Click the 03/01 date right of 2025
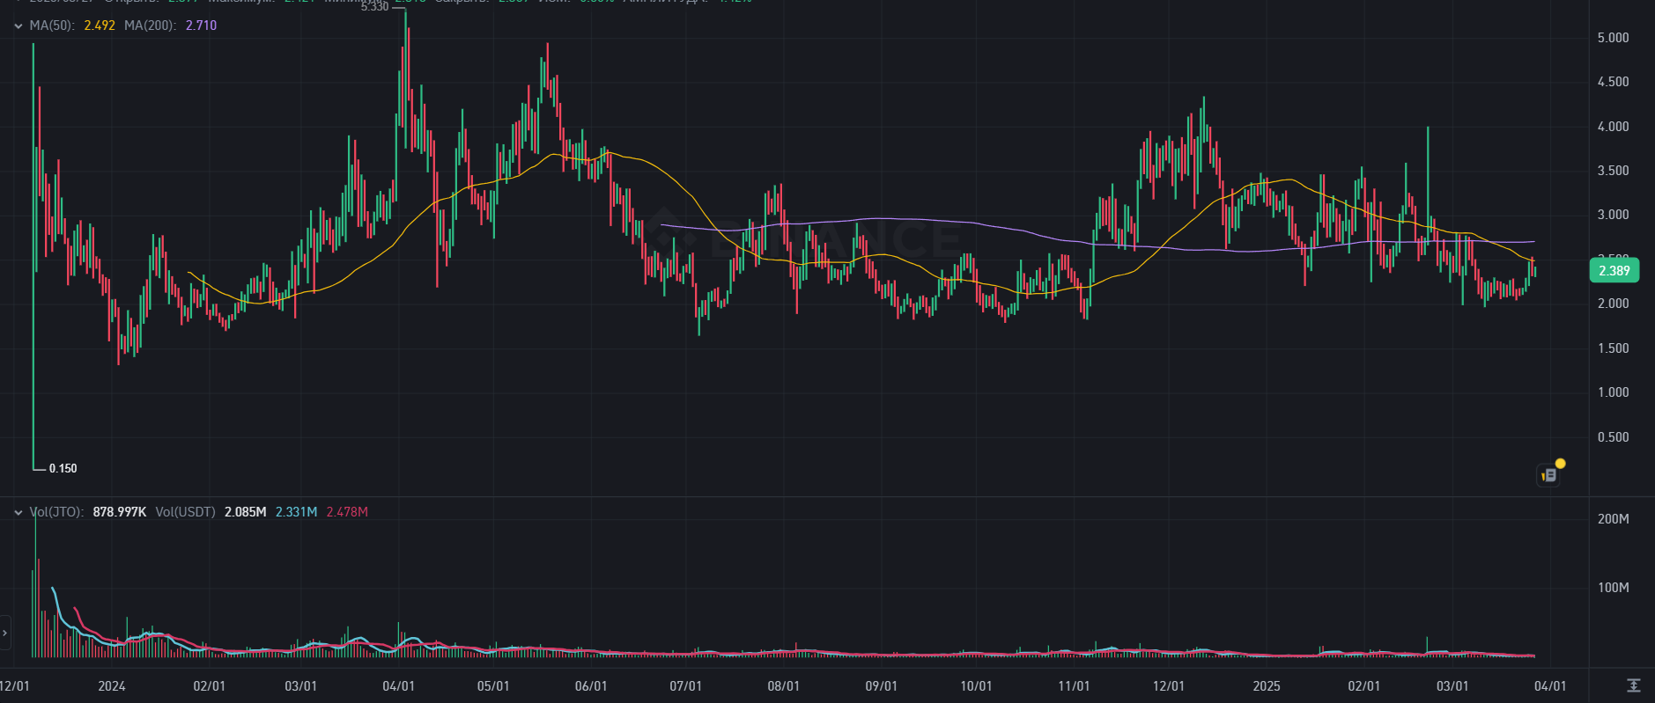 pos(1452,686)
